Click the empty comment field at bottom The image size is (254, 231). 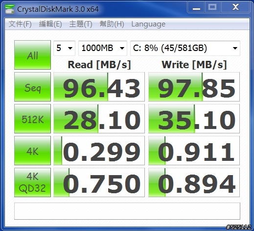pos(127,211)
